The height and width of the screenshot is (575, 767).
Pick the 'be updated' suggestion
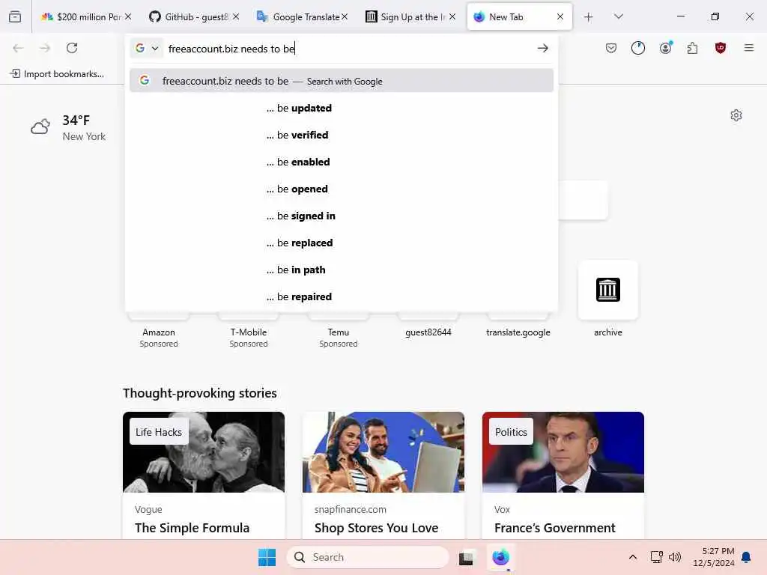pos(342,108)
